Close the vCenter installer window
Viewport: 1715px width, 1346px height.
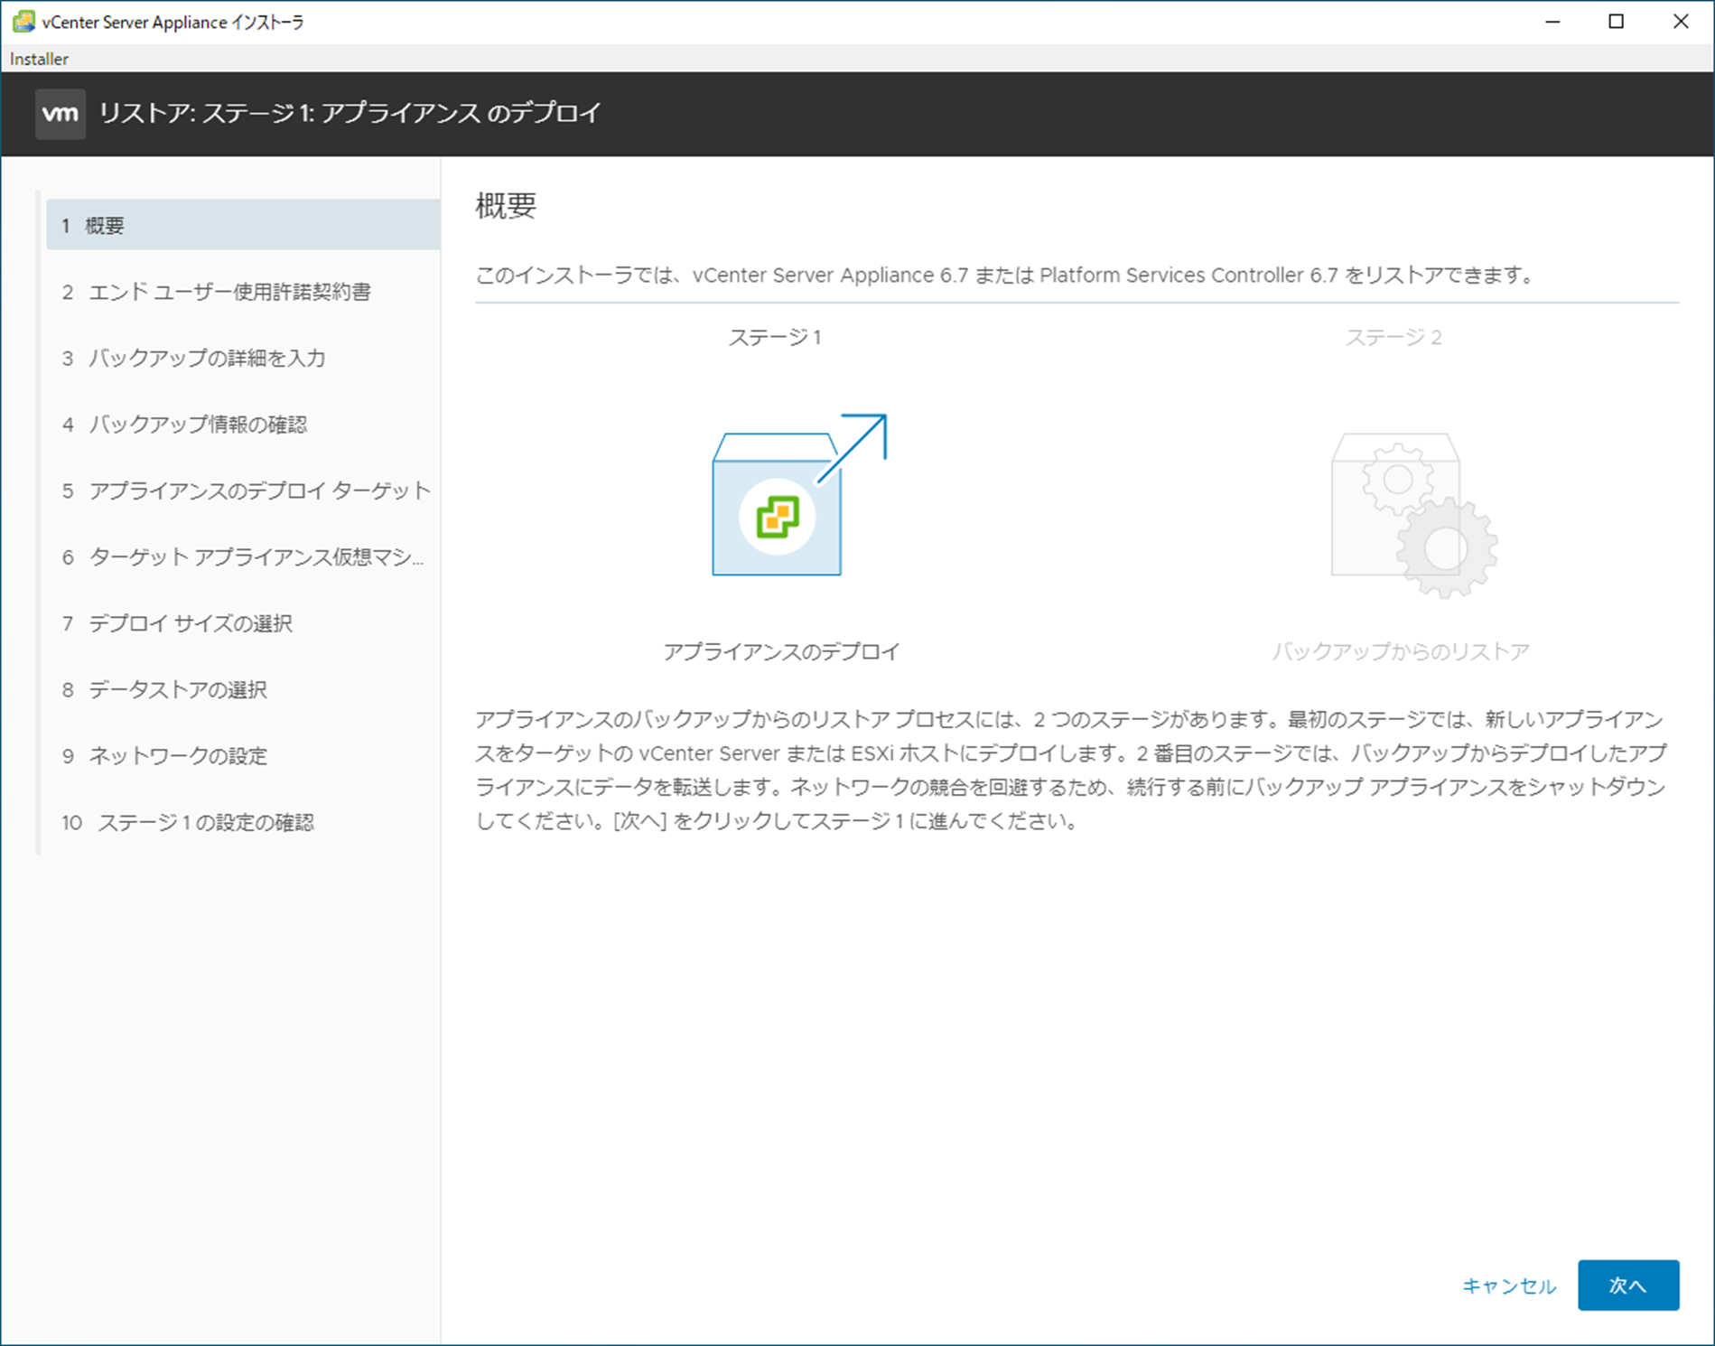coord(1681,22)
